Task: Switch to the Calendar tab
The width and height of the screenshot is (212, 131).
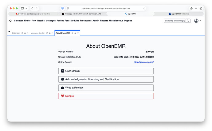Action: [x=16, y=33]
